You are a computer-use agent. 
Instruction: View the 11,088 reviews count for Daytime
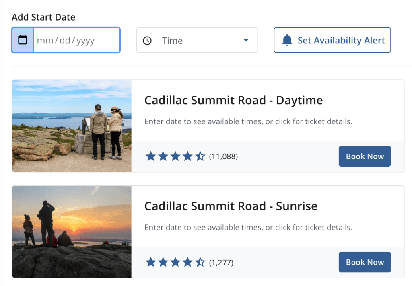pos(223,156)
